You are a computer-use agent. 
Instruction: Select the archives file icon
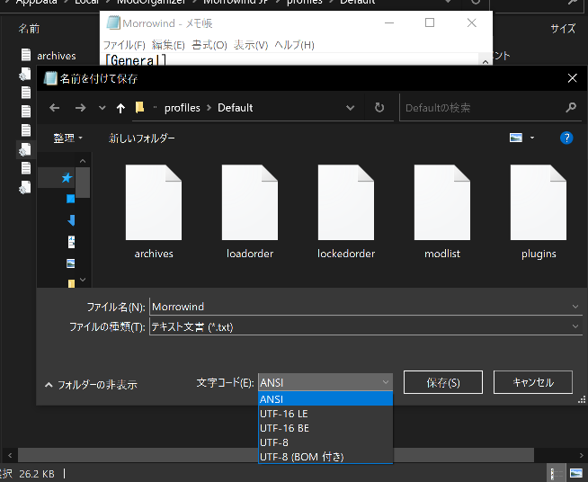[154, 202]
